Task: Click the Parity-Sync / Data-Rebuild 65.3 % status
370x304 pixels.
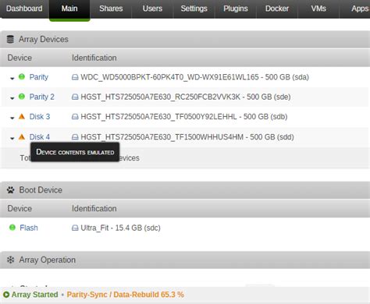Action: click(125, 295)
